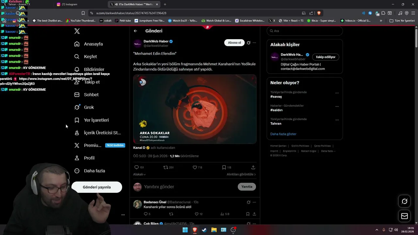Click the X logo in the sidebar
Screen dimensions: 418x235
tap(77, 31)
